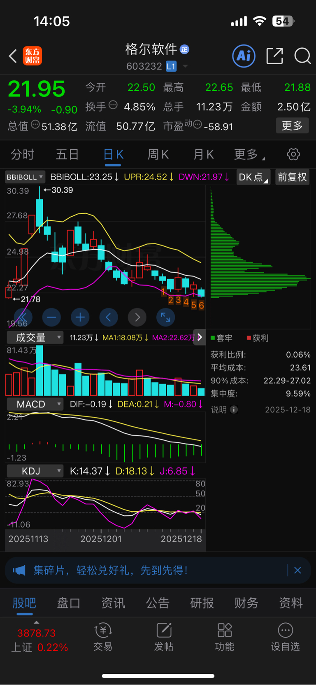Screen dimensions: 316x685
Task: Tap the 说明 explanation link
Action: (219, 409)
